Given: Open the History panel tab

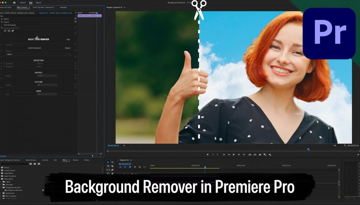Looking at the screenshot, I should click(87, 160).
